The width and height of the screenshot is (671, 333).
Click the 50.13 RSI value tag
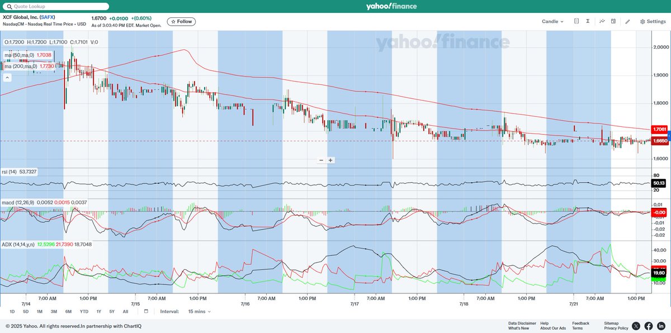click(659, 183)
